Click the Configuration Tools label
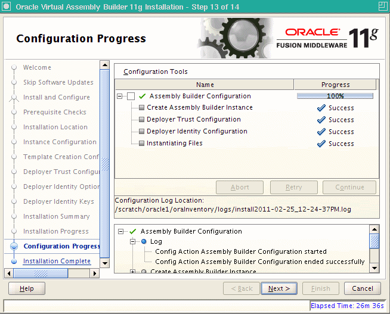The image size is (390, 314). tap(156, 71)
